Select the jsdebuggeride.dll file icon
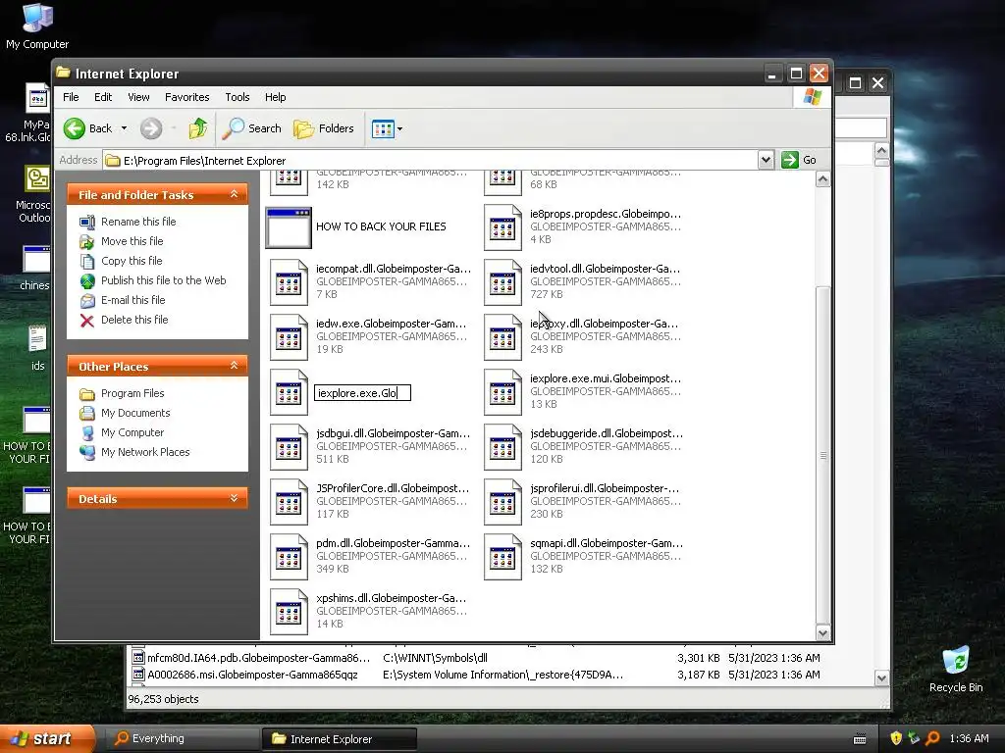 (502, 447)
